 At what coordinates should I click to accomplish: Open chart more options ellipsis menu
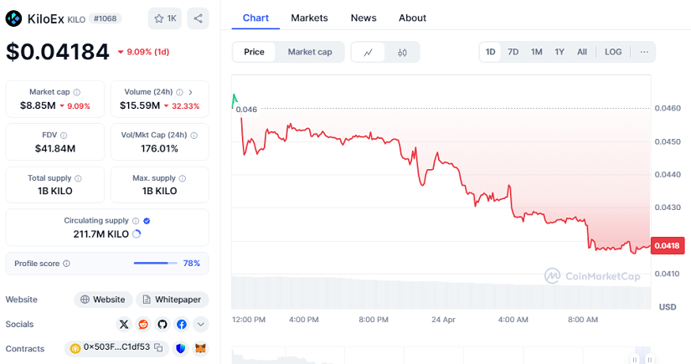643,52
